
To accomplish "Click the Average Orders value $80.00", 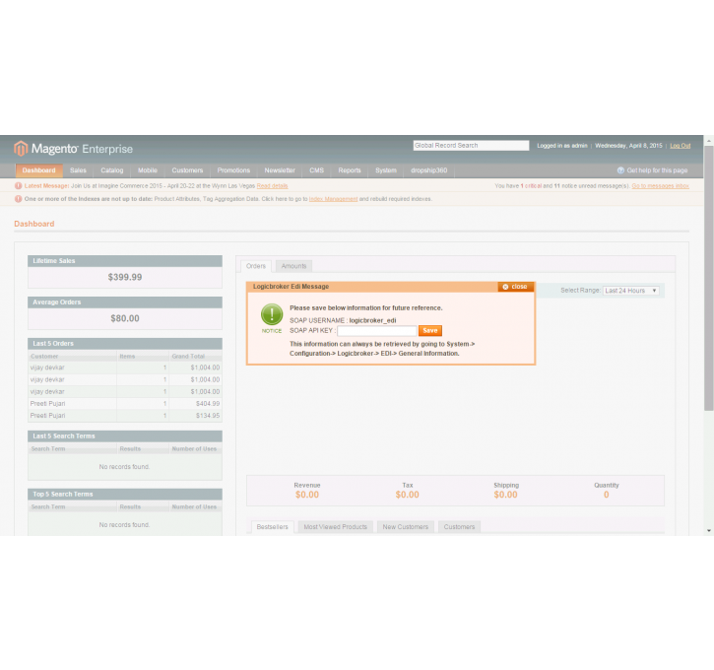I will pos(125,318).
